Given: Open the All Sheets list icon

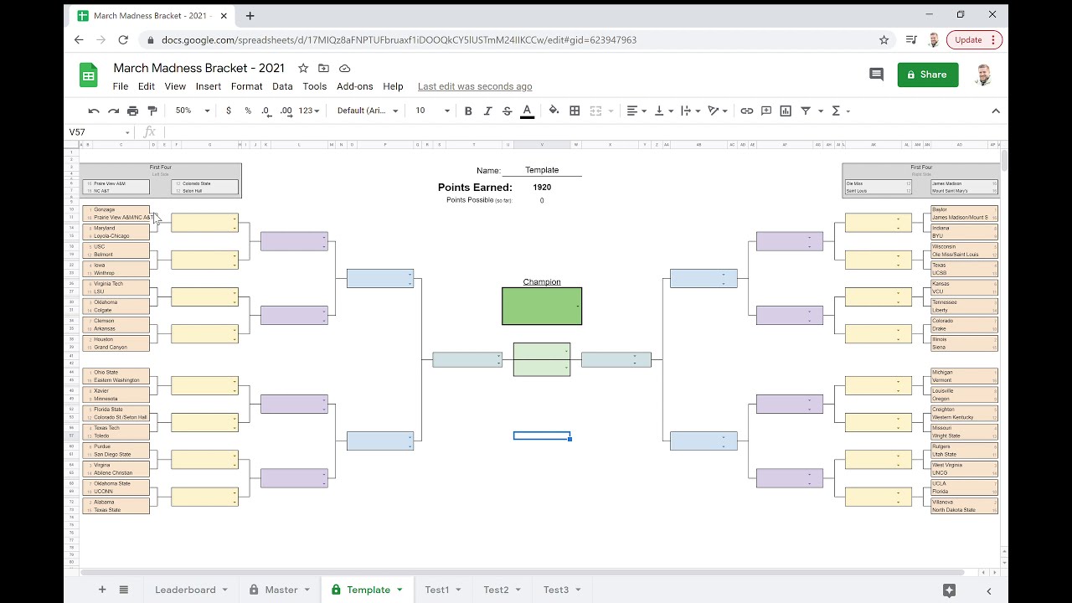Looking at the screenshot, I should pyautogui.click(x=124, y=590).
